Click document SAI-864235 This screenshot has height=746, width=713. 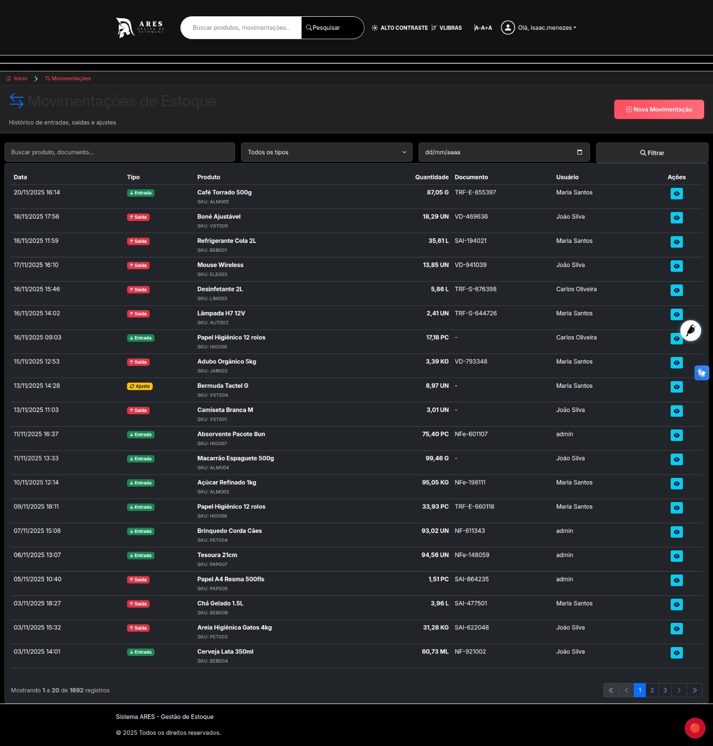pyautogui.click(x=472, y=579)
